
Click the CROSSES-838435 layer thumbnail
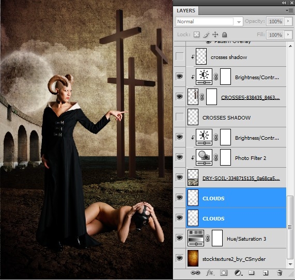[x=193, y=97]
